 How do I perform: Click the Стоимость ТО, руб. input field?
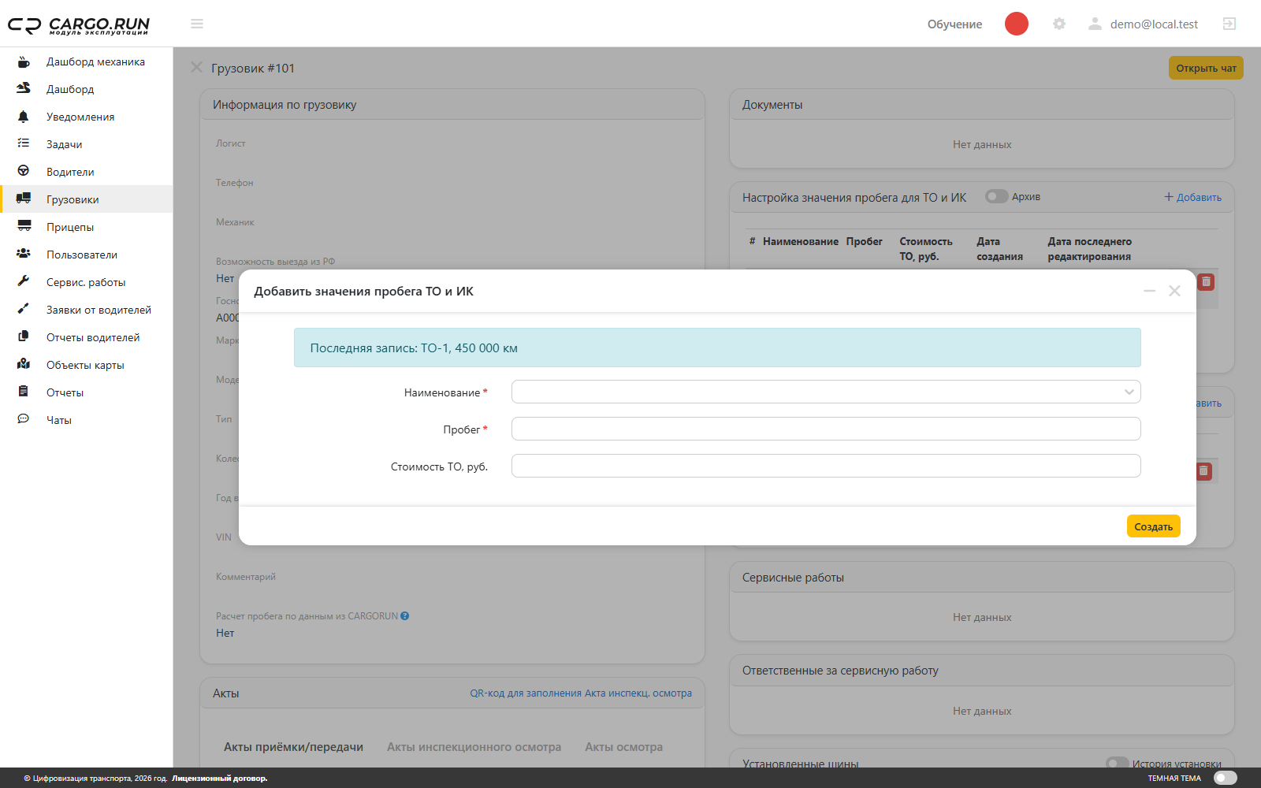pos(826,466)
